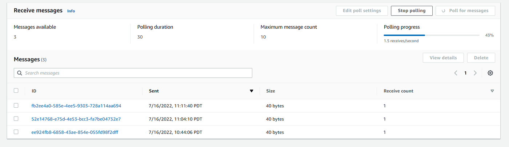Viewport: 509px width, 147px height.
Task: Click the search magnifier icon
Action: pos(20,73)
